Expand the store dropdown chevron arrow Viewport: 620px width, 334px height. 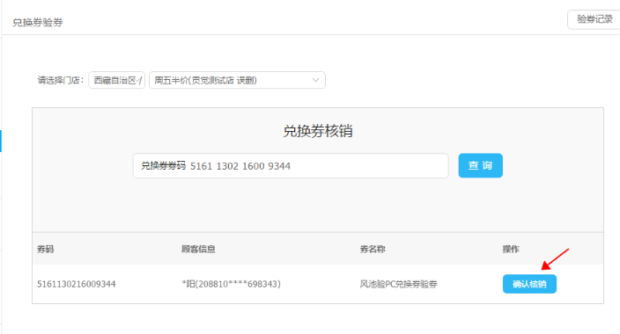click(315, 80)
